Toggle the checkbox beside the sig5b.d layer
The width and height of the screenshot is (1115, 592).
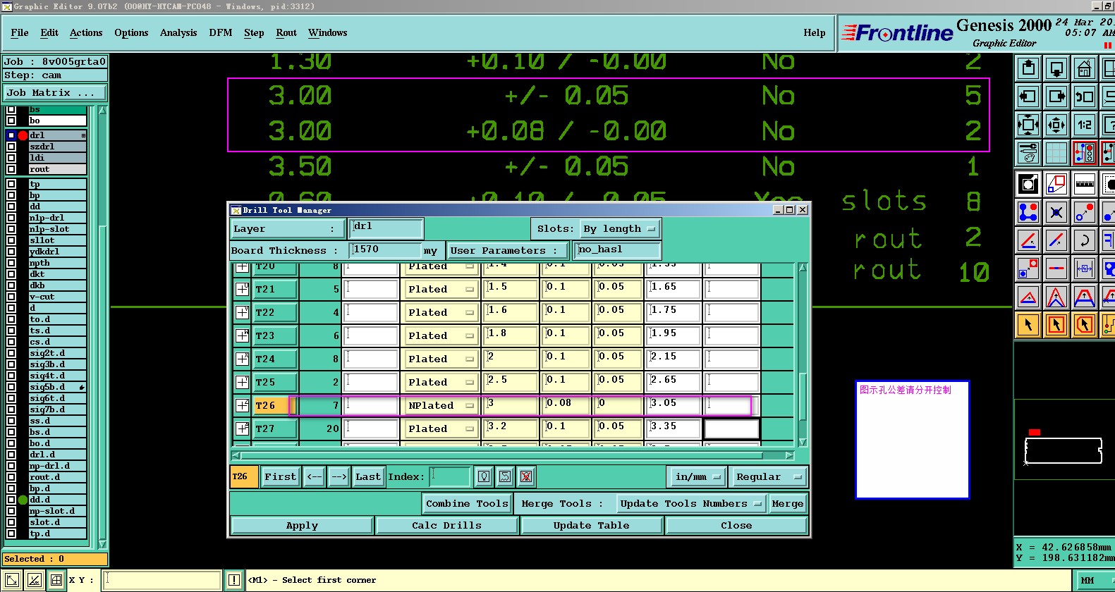pos(11,387)
